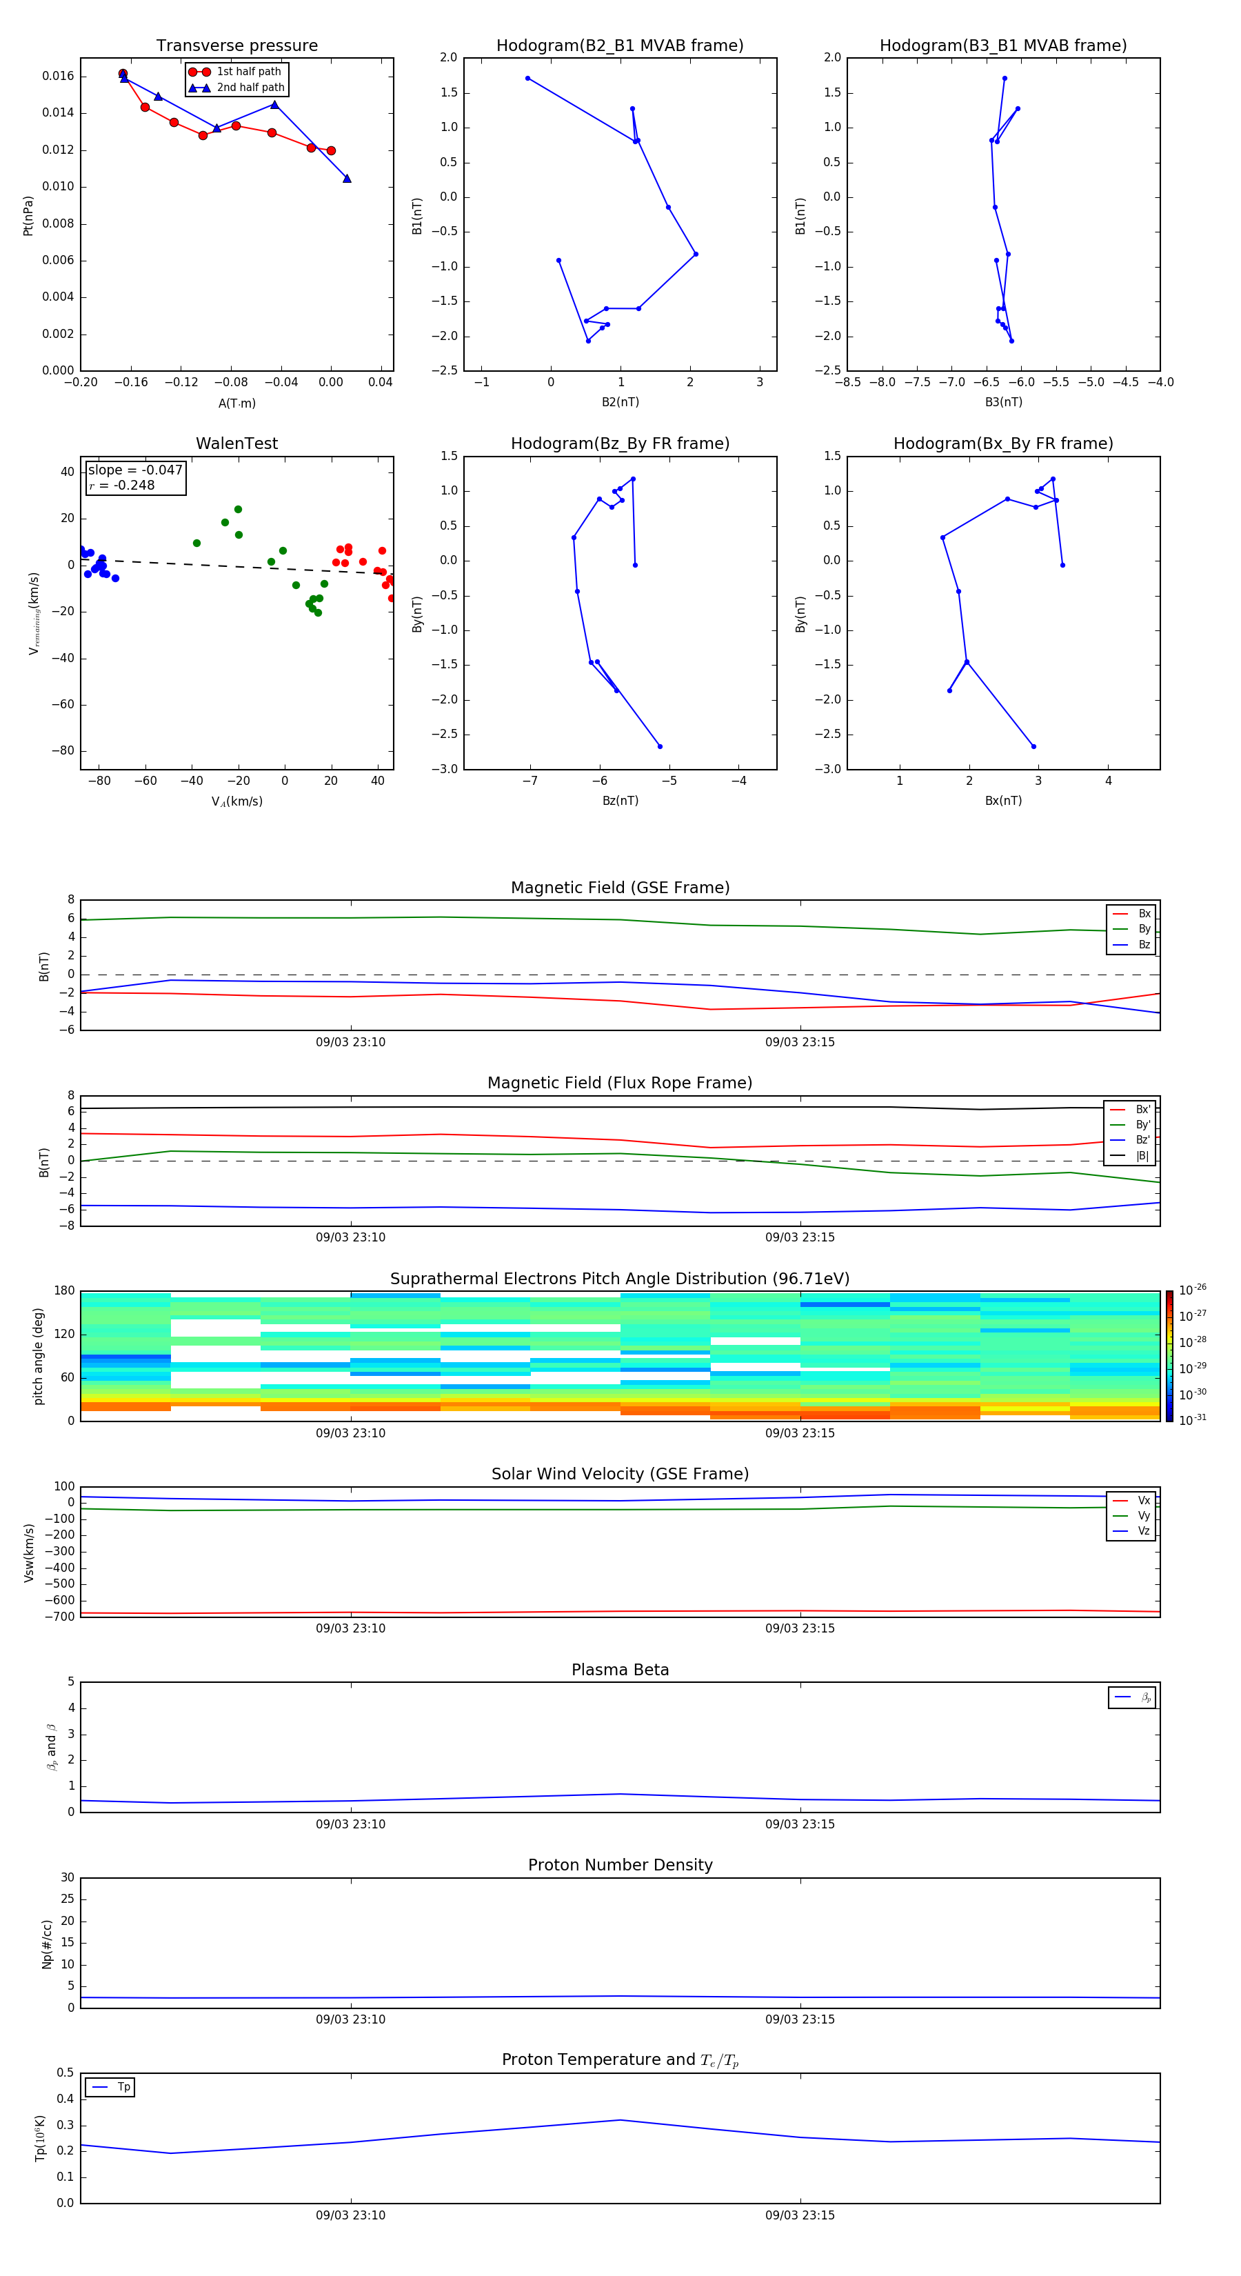
Task: Click topmost green point in WalenTest scatter
Action: 238,510
